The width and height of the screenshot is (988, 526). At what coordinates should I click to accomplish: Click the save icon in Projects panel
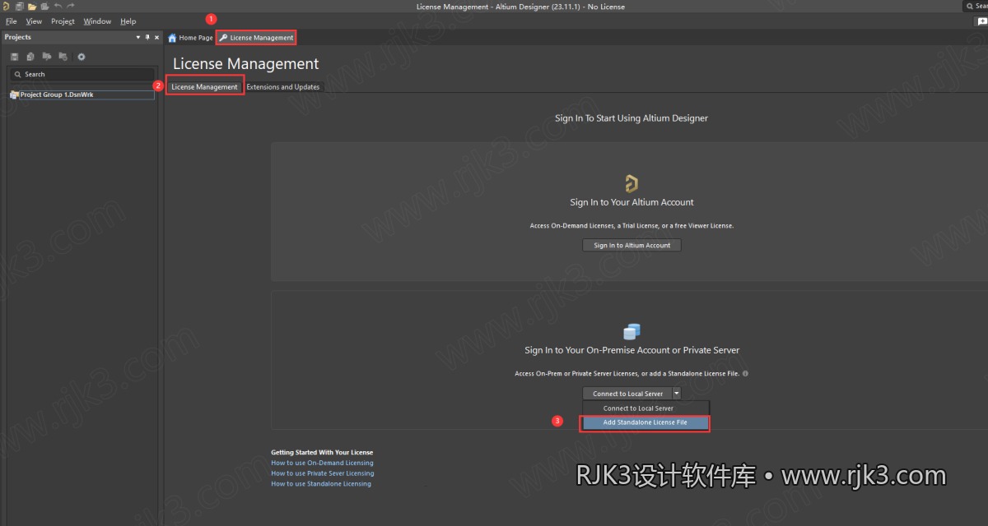tap(15, 57)
